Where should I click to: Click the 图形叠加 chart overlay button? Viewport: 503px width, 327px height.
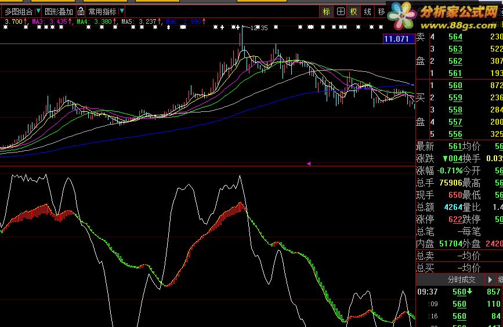[59, 12]
